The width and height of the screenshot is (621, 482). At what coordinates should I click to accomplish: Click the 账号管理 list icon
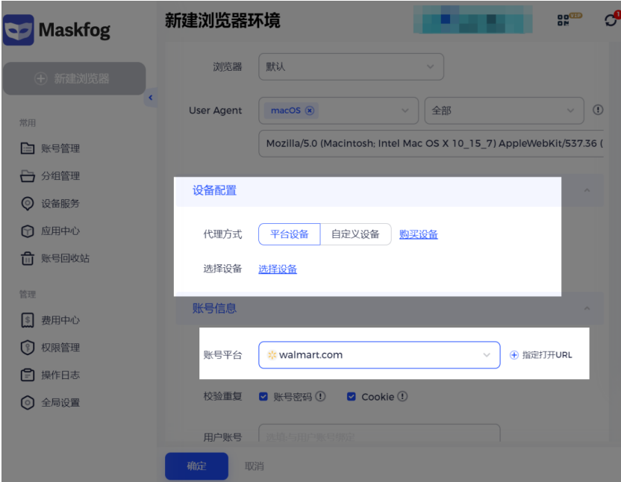pyautogui.click(x=28, y=148)
